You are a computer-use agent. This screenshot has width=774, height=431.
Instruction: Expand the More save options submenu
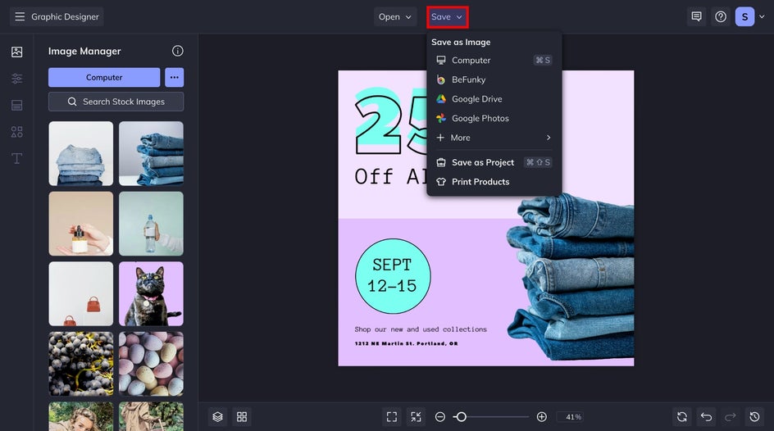[494, 138]
